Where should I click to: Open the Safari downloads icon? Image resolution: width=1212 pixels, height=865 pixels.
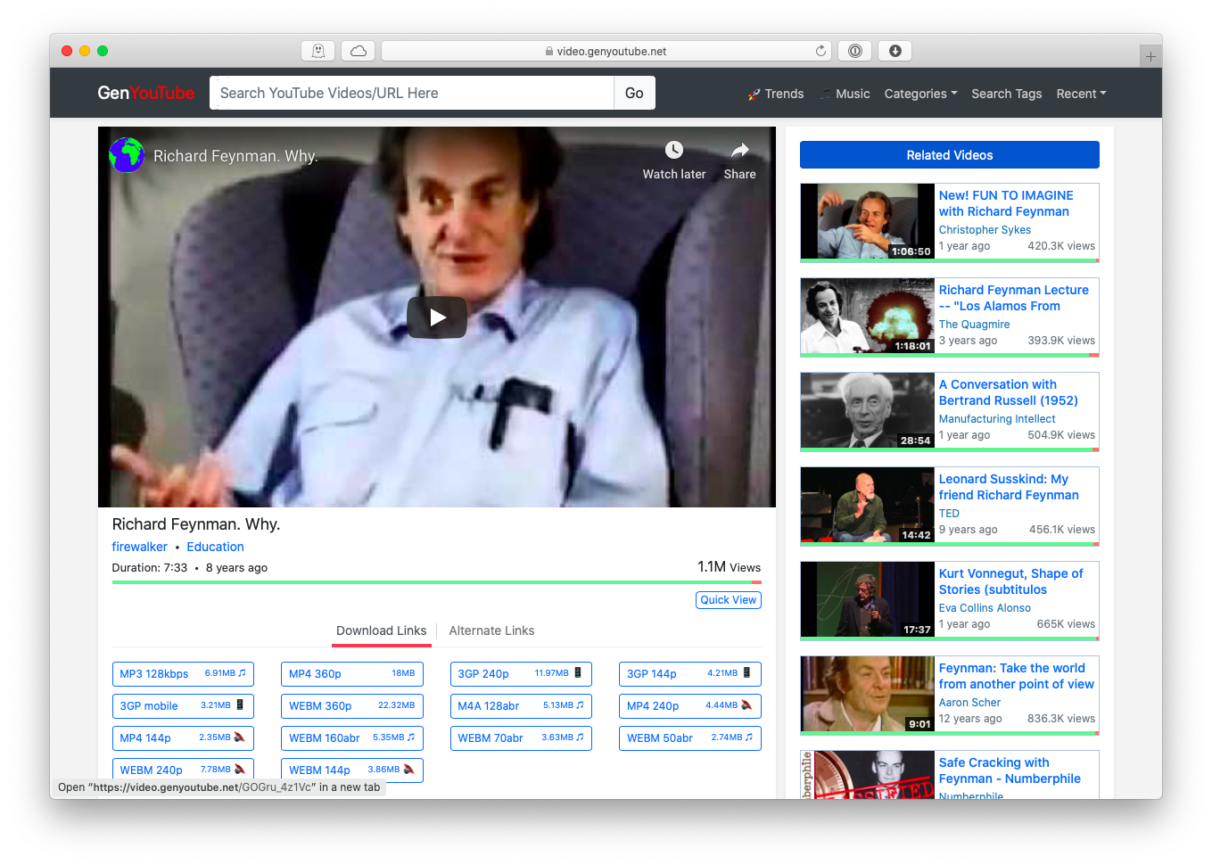pyautogui.click(x=895, y=51)
